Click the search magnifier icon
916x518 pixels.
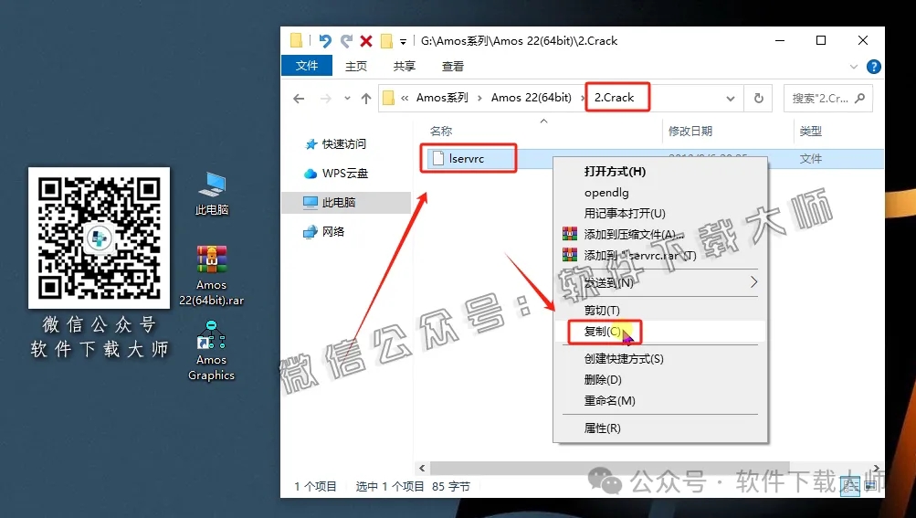pos(860,99)
